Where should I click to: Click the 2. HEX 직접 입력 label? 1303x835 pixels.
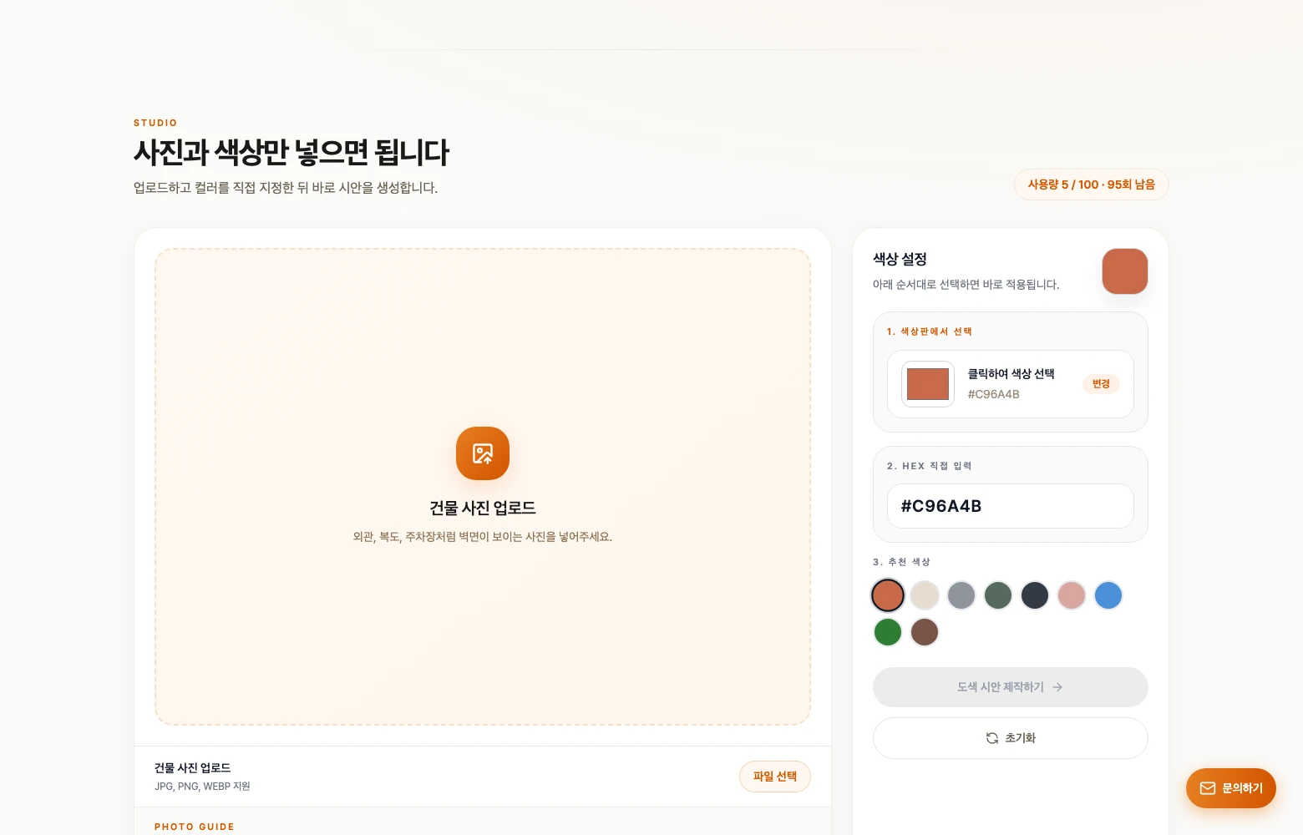[930, 466]
